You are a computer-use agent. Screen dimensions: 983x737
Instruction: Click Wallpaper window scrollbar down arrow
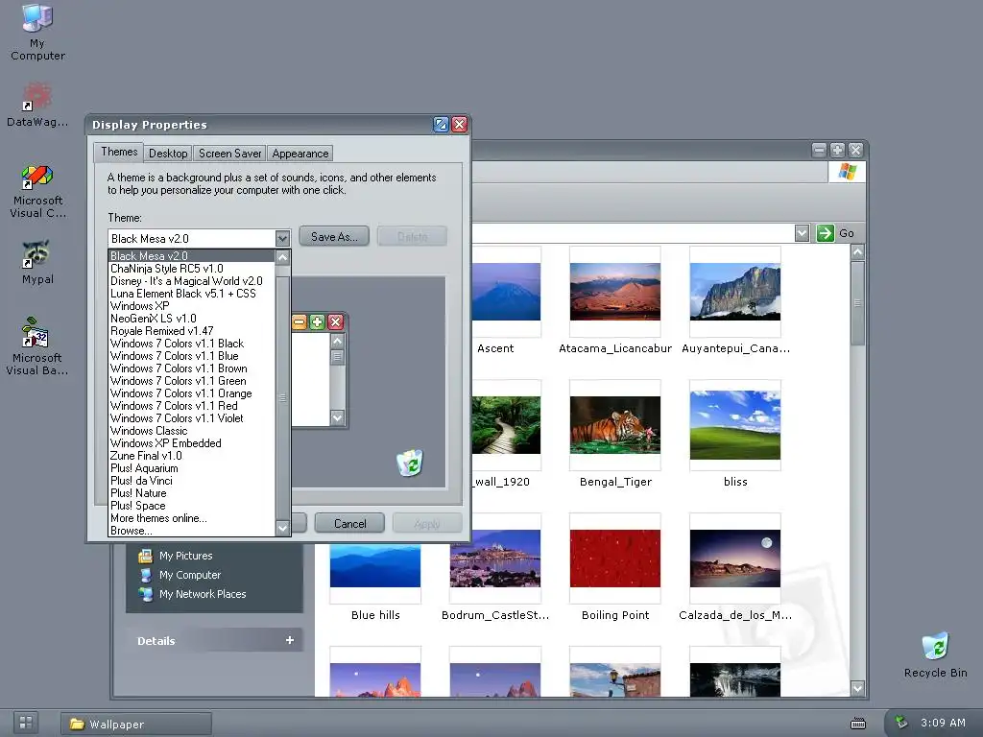tap(857, 688)
